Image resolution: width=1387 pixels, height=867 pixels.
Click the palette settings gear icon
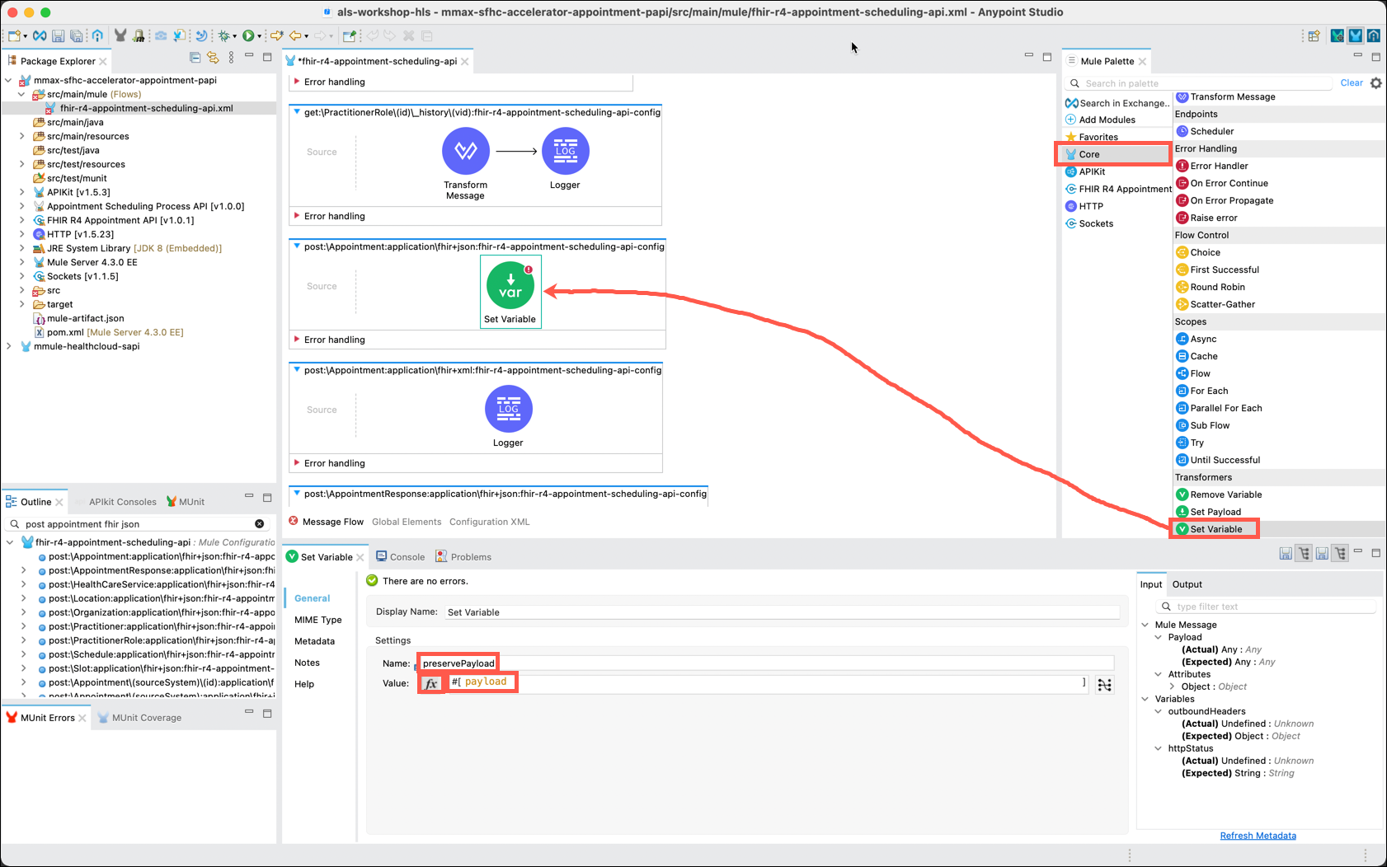[1375, 83]
